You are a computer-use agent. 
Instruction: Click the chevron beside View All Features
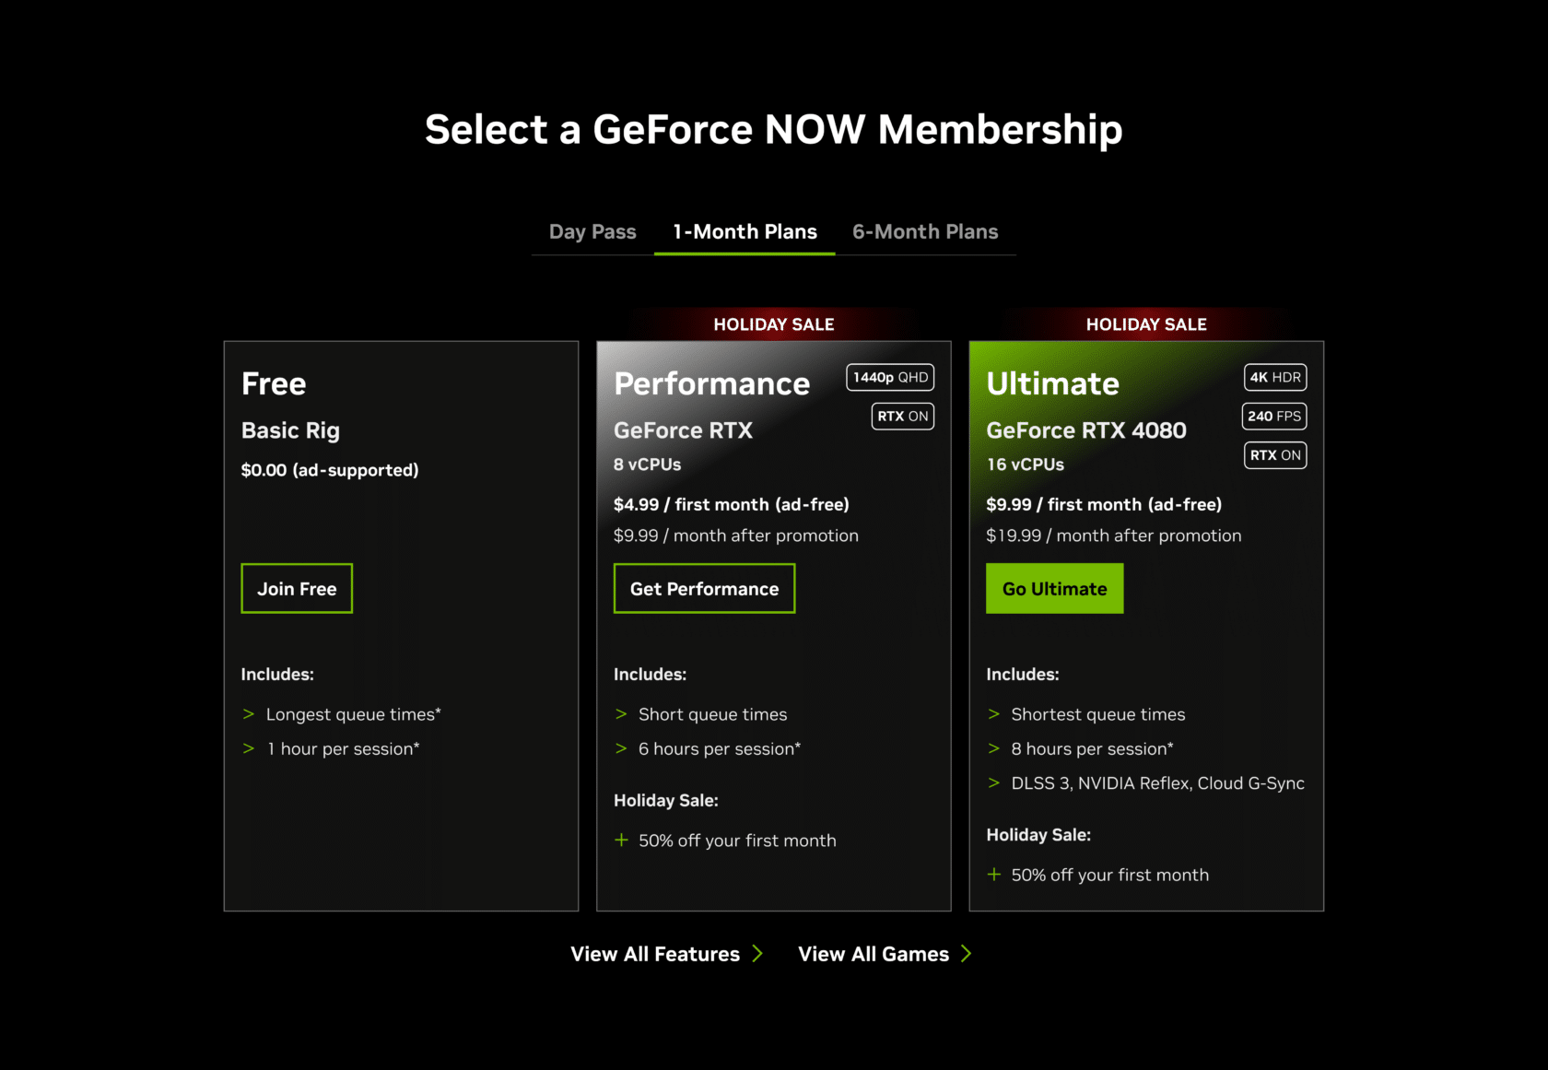tap(757, 954)
